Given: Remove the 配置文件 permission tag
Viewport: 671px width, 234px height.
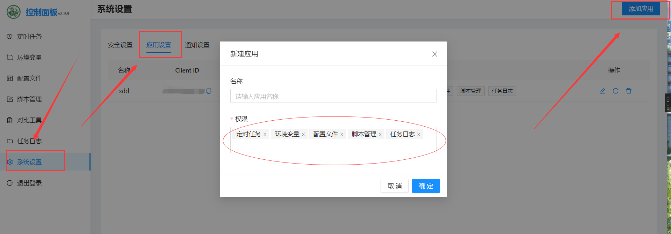Looking at the screenshot, I should 342,135.
